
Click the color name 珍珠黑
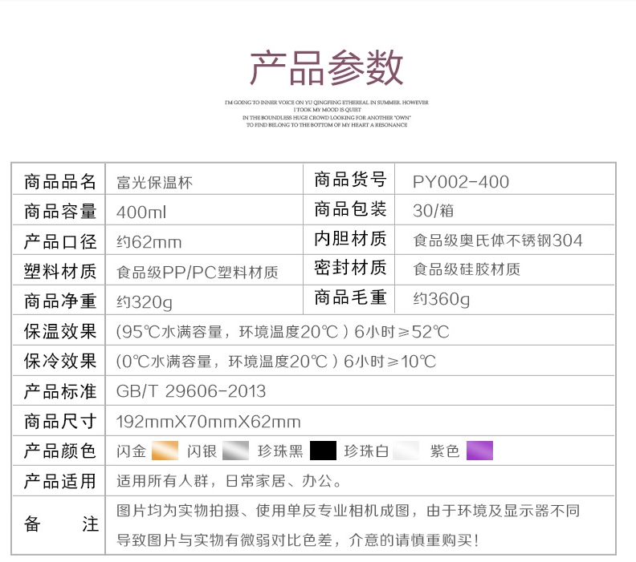(x=281, y=451)
